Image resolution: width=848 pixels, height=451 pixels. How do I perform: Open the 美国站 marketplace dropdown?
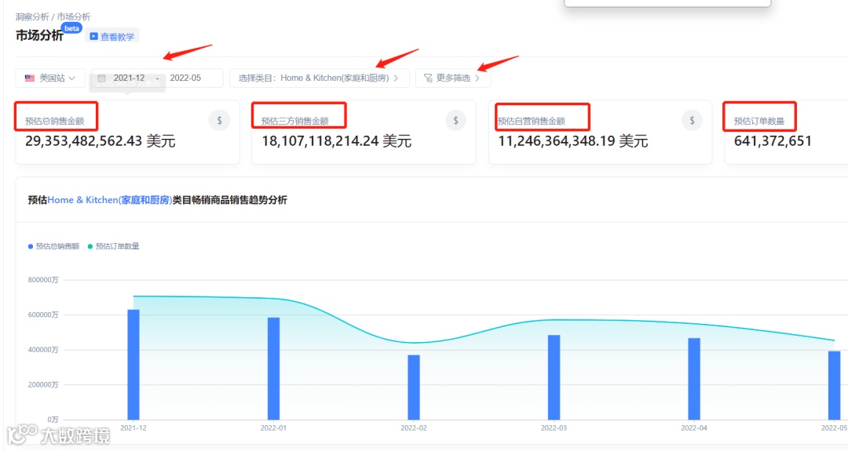(x=50, y=78)
